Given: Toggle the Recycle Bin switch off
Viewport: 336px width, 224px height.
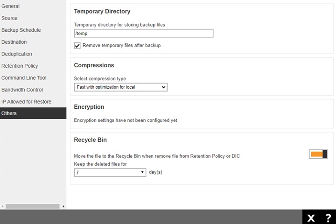Looking at the screenshot, I should coord(318,154).
